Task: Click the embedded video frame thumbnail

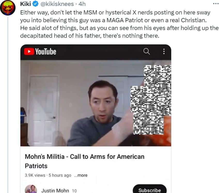Action: tap(96, 103)
